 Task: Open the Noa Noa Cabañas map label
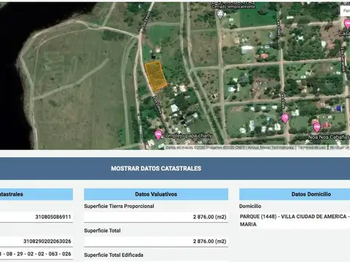pos(329,137)
